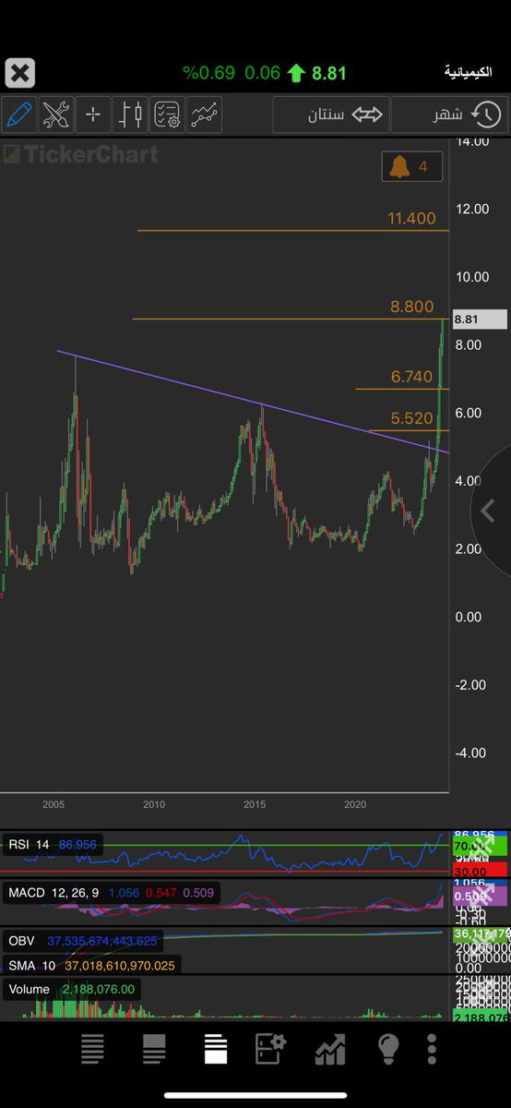The height and width of the screenshot is (1108, 511).
Task: Tap the 2005 time axis label
Action: coord(53,805)
